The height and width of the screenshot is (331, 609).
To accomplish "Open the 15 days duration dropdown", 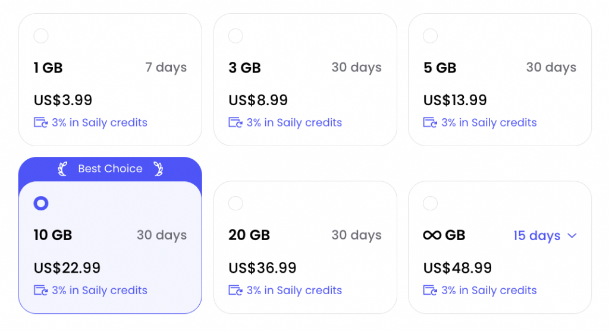I will [x=545, y=235].
